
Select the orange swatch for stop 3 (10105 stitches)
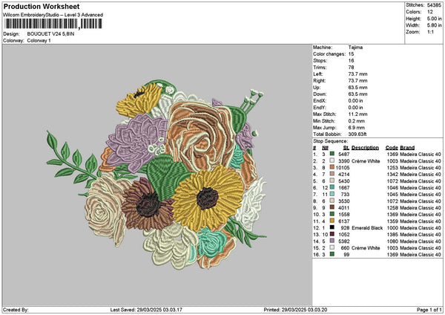click(x=332, y=167)
